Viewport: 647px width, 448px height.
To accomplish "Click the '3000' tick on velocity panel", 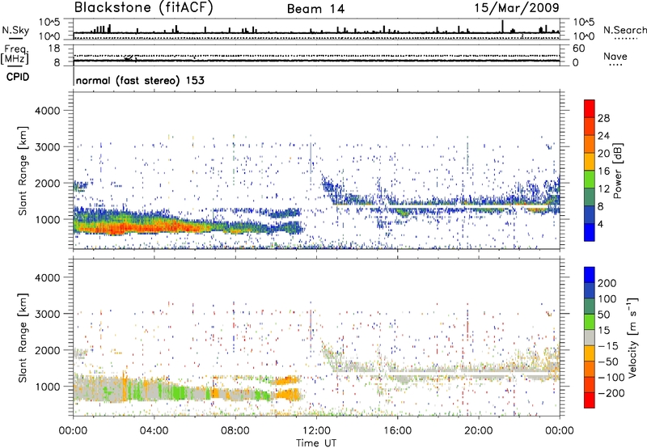I will 48,314.
